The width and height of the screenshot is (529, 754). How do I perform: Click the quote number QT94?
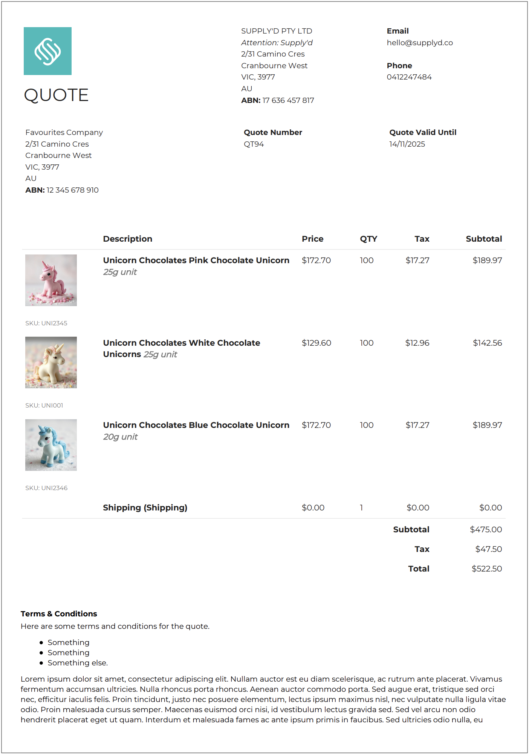(254, 144)
